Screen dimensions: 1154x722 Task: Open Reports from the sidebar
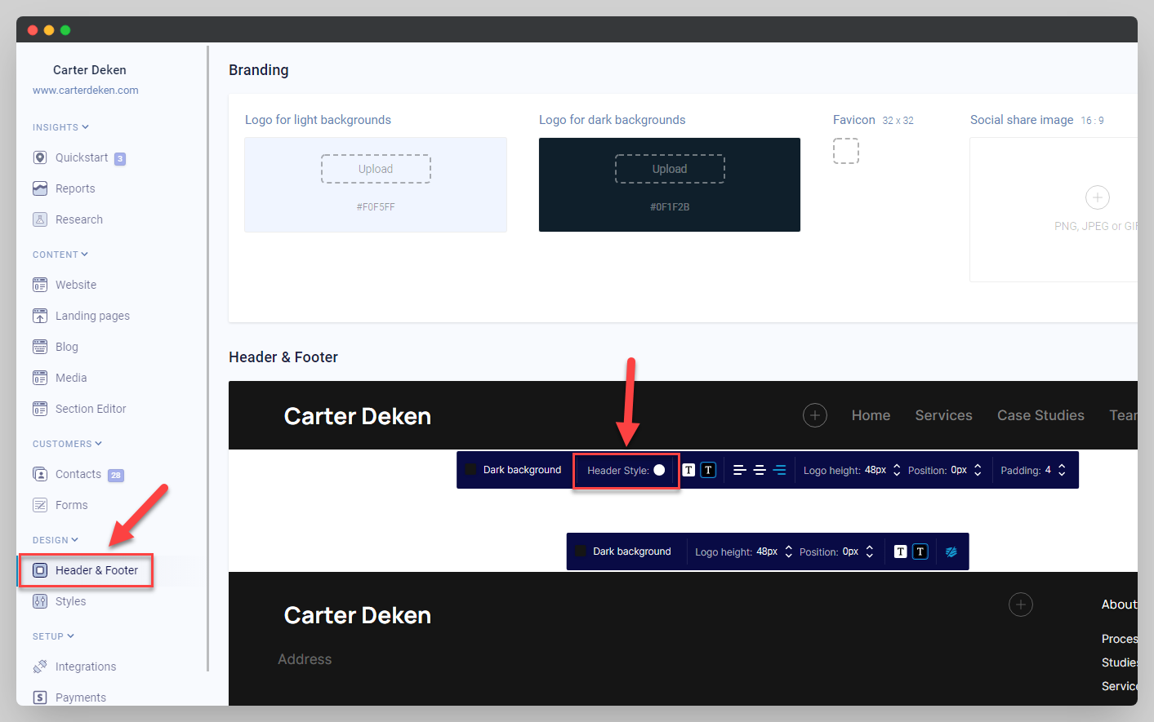coord(75,188)
